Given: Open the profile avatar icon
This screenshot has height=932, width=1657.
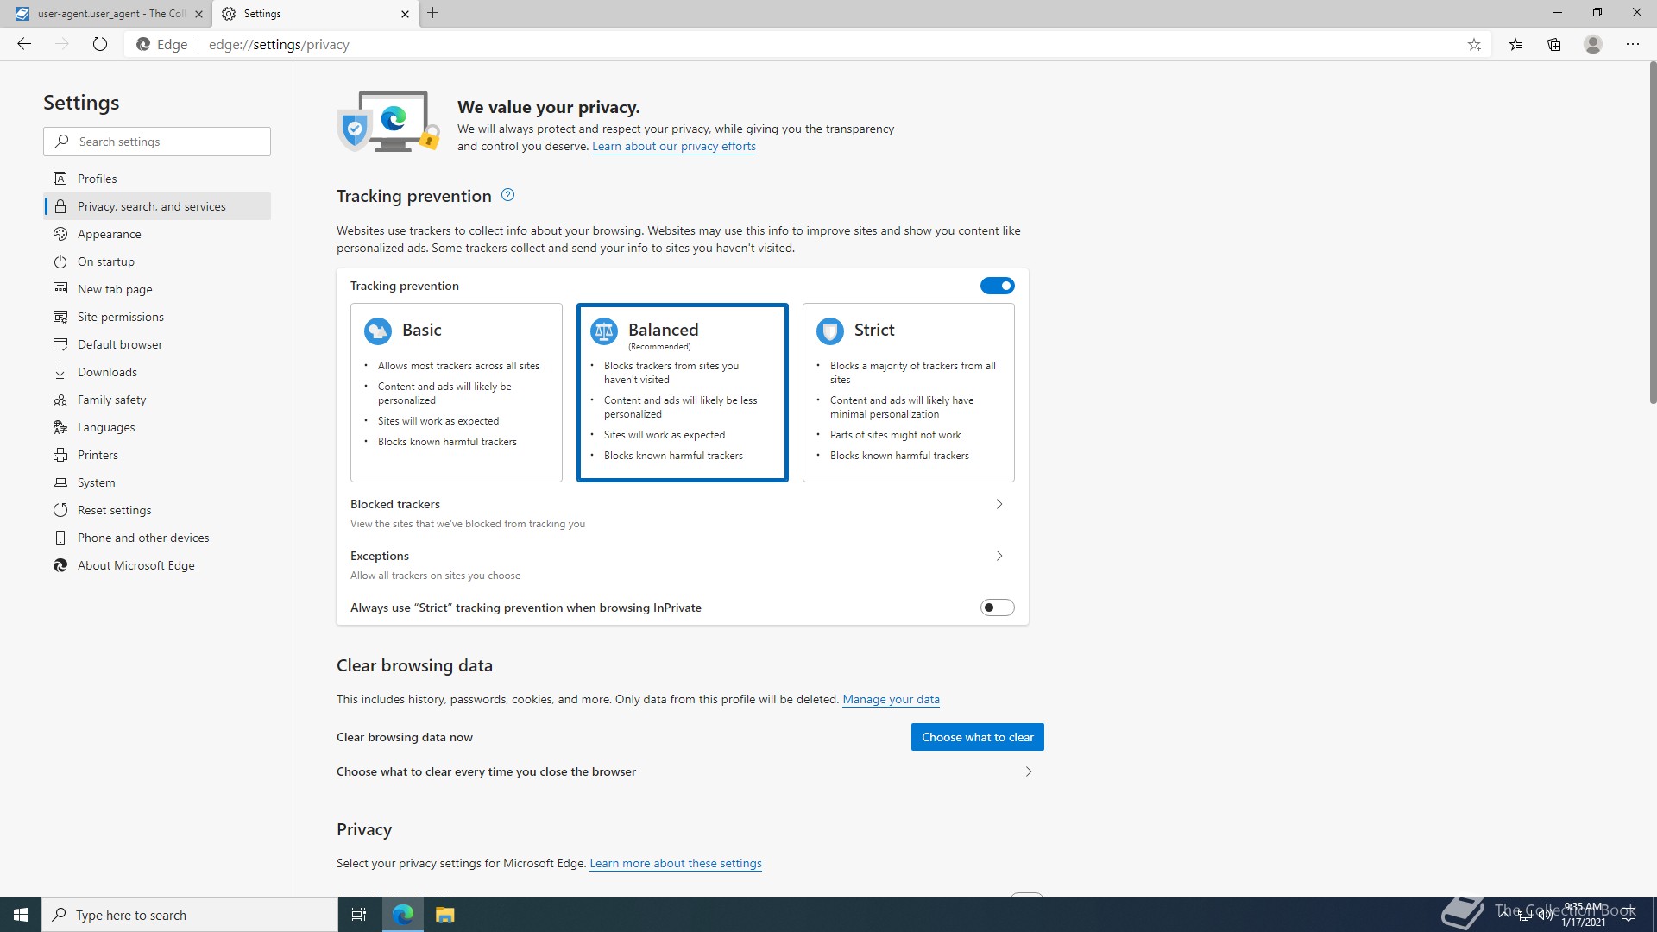Looking at the screenshot, I should pos(1593,45).
